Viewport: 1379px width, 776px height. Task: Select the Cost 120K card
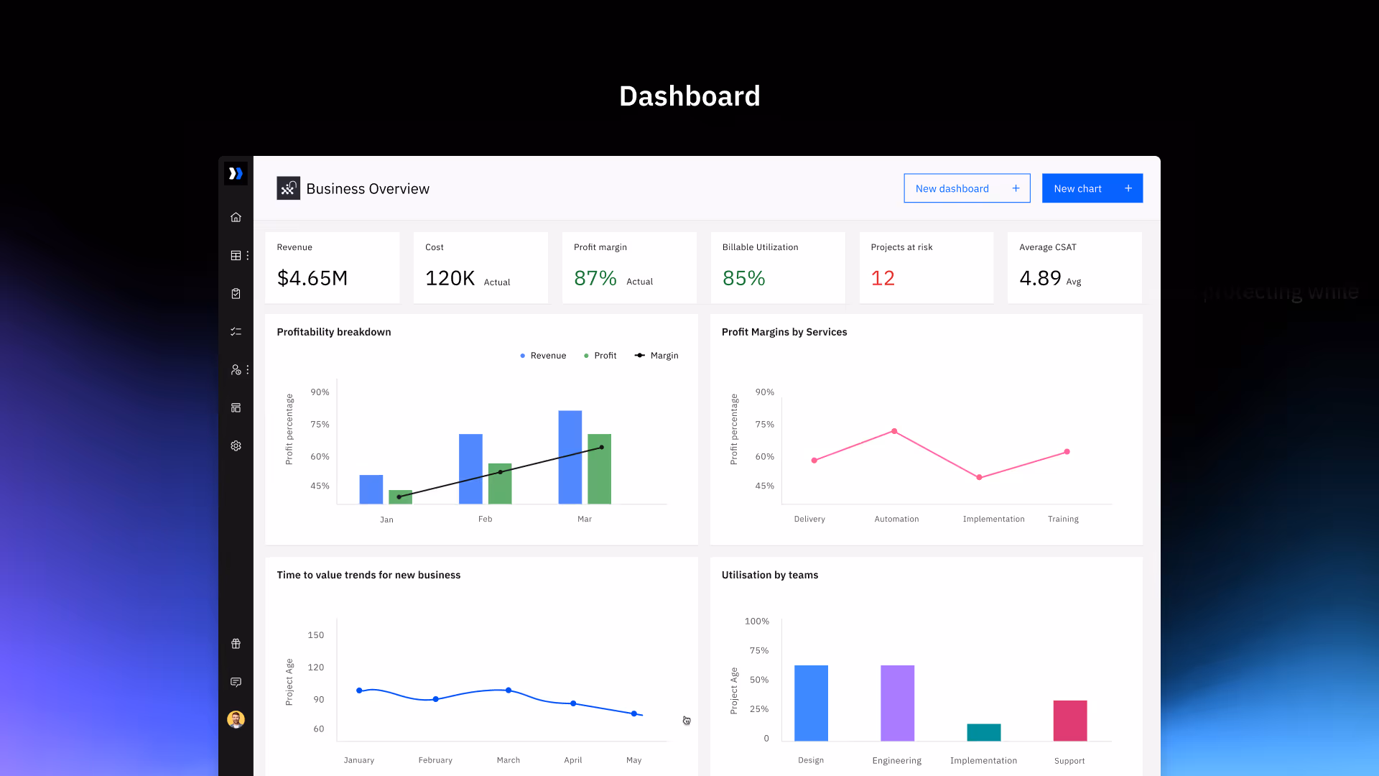tap(480, 267)
